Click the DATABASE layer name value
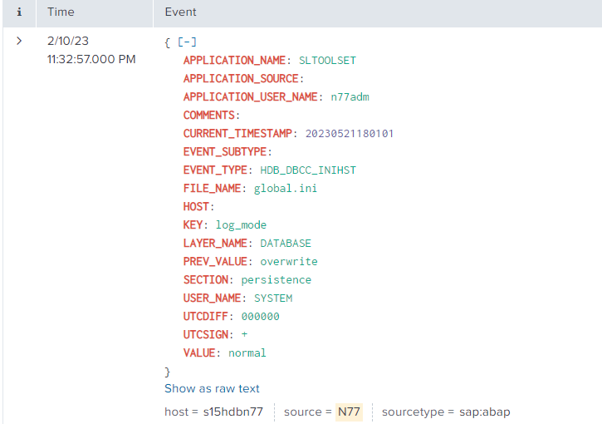 point(286,243)
